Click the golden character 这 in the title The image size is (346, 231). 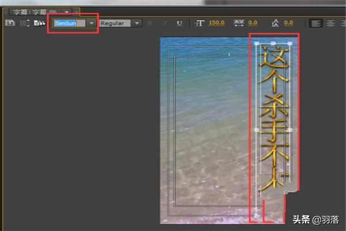tap(274, 57)
